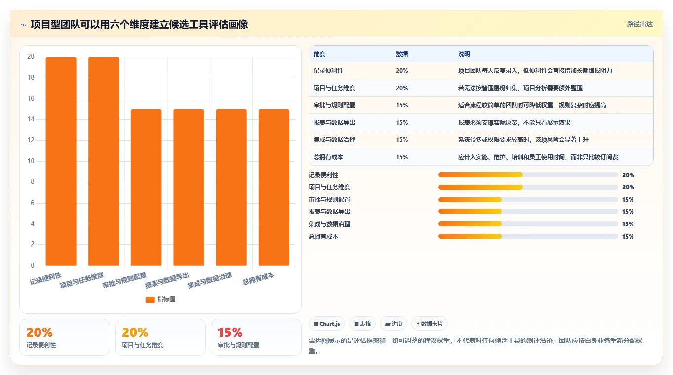Click the 报表与数据导出 bar in the chart

coord(189,187)
